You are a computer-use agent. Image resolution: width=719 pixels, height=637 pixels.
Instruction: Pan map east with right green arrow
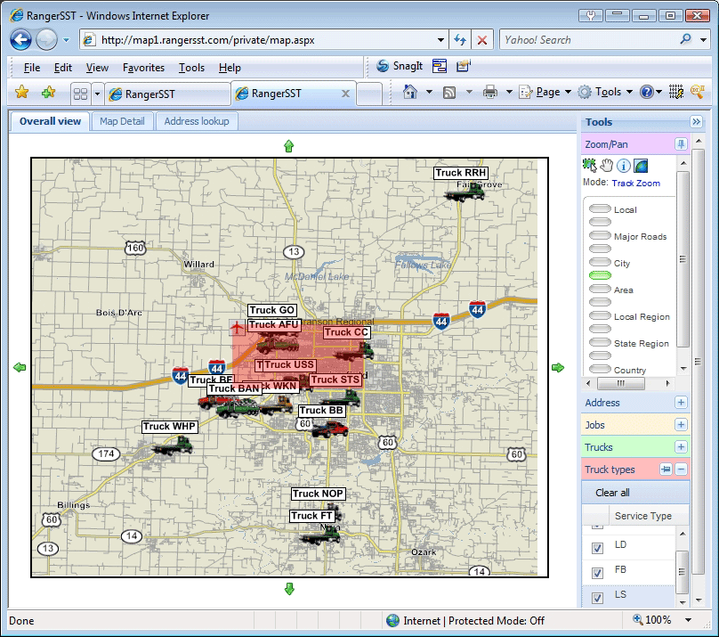[558, 367]
